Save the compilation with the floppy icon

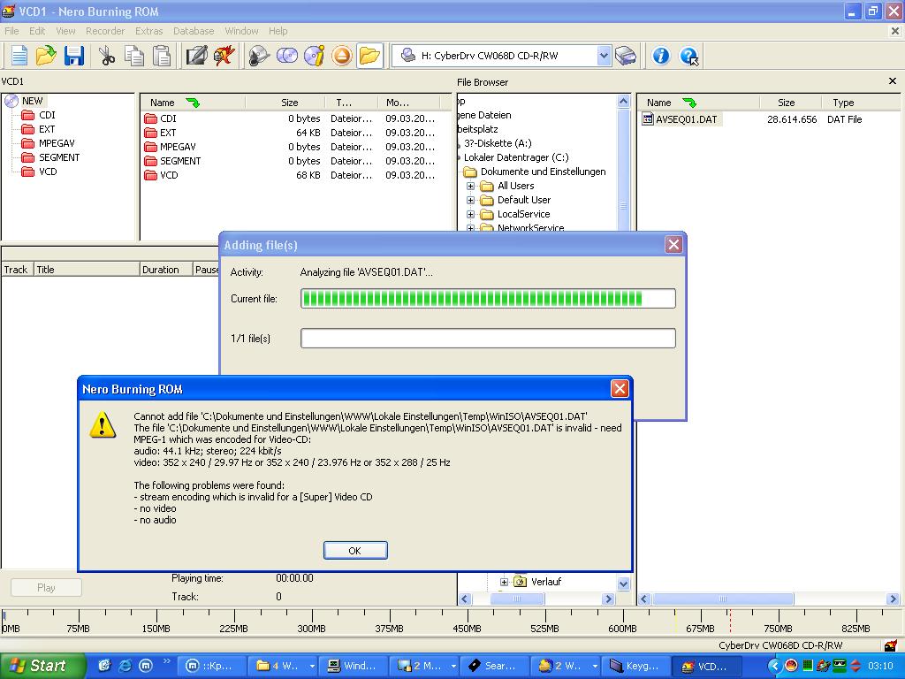click(x=74, y=56)
